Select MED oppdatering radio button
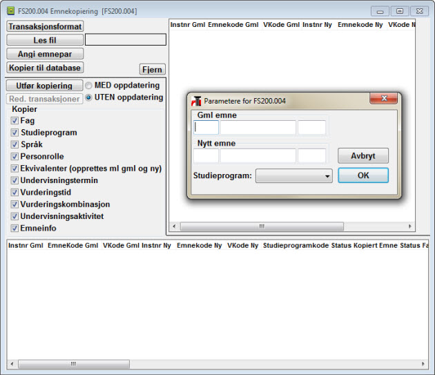 [88, 86]
